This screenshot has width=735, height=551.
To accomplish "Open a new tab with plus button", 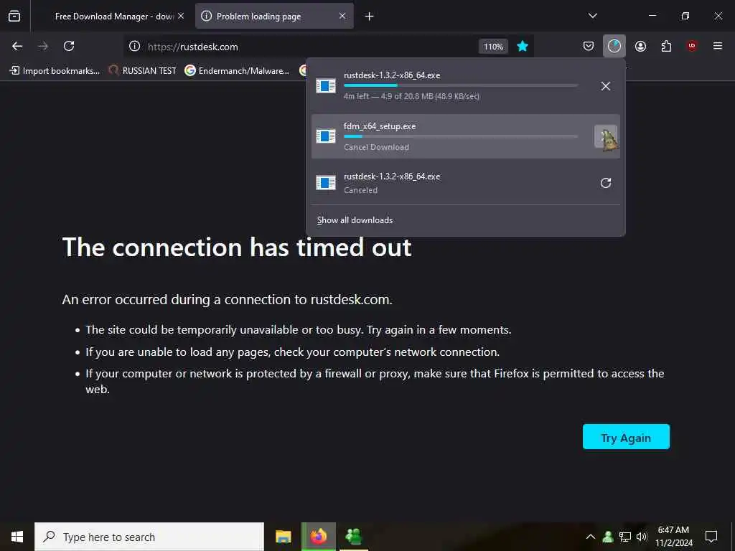I will [x=370, y=17].
